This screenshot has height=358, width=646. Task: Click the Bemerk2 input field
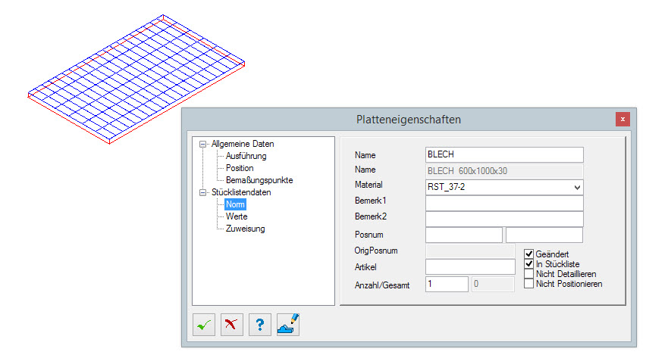[504, 219]
